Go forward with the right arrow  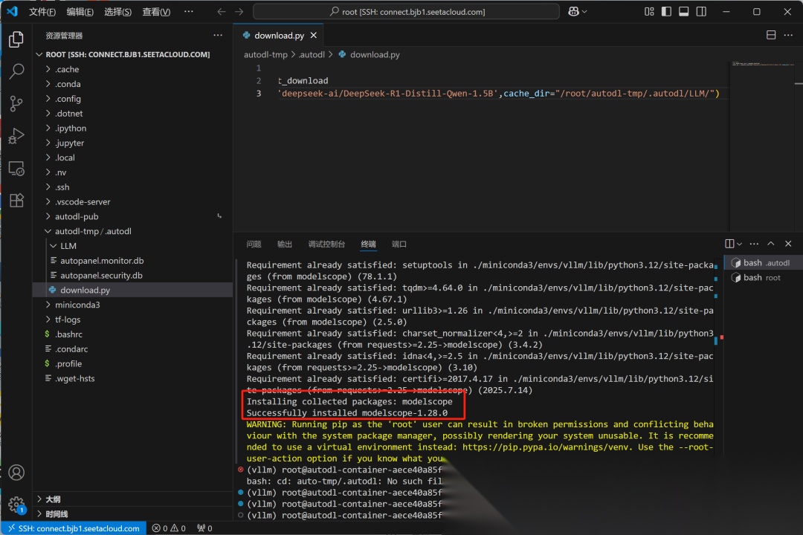pyautogui.click(x=239, y=11)
